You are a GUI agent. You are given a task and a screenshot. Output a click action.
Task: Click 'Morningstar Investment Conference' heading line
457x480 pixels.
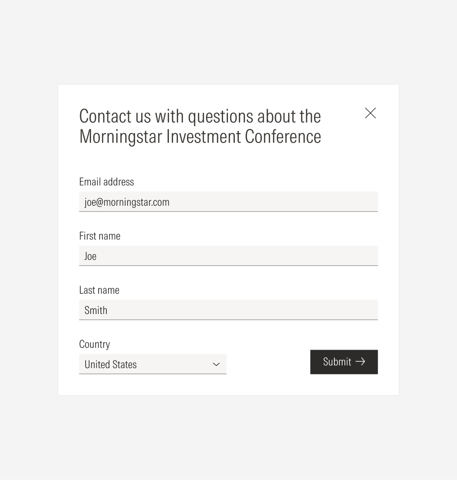(200, 136)
